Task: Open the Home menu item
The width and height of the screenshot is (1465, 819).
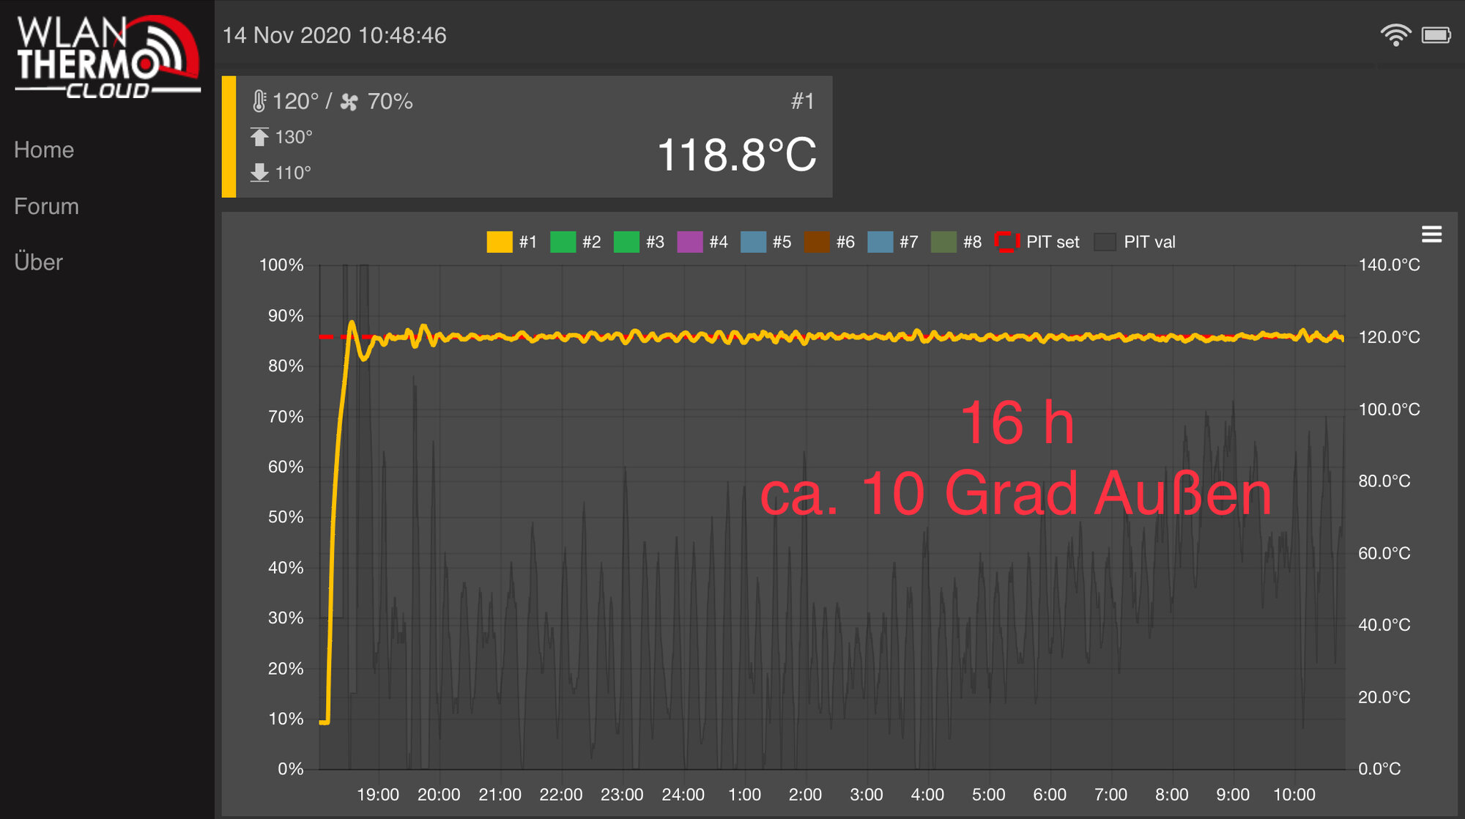Action: pyautogui.click(x=44, y=150)
